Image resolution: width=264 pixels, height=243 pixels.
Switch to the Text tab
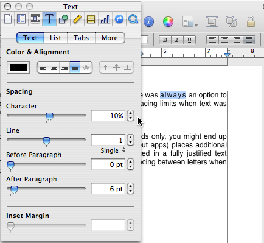click(30, 38)
